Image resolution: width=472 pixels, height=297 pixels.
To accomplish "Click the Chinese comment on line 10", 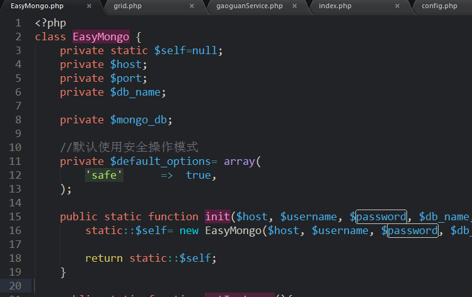I will pyautogui.click(x=129, y=147).
